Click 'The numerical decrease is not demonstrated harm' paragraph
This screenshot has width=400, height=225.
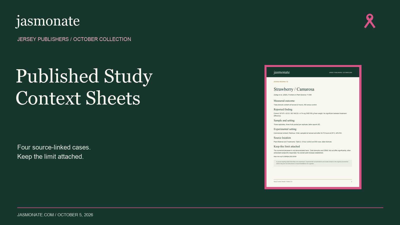312,151
